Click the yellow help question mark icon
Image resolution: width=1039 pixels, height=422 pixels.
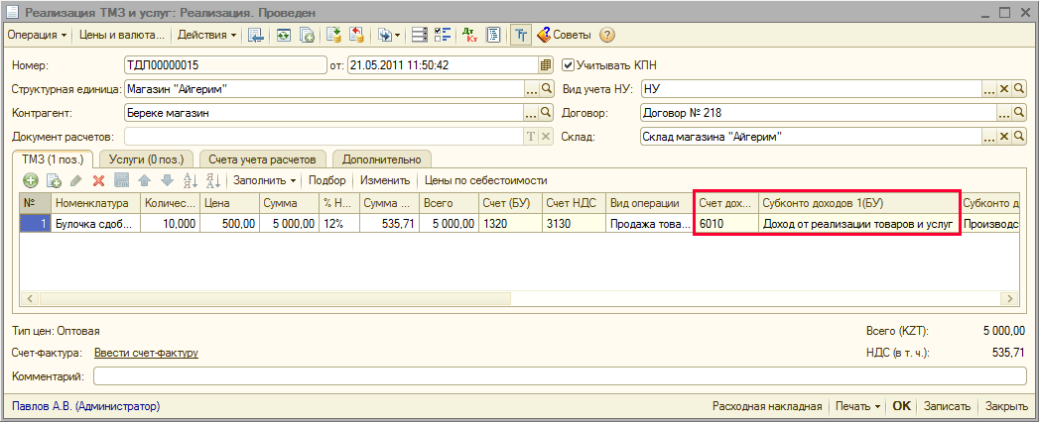(x=607, y=35)
